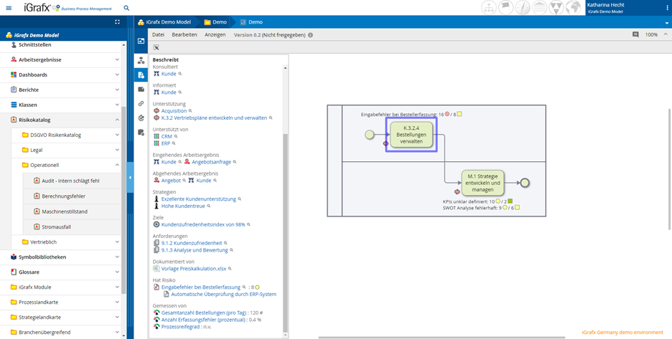Select M.1 Strategie entwickeln und managen shape
Viewport: 672px width, 339px height.
tap(483, 183)
